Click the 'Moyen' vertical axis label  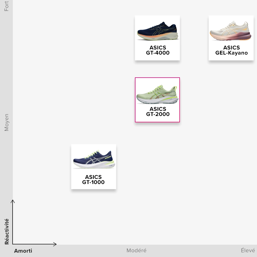coord(6,123)
